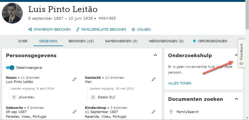Screen dimensions: 249x120
Task: Click the person ID KN1V-82Z
Action: tap(107, 18)
